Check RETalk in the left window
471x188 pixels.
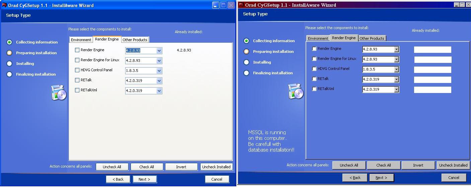pos(77,80)
